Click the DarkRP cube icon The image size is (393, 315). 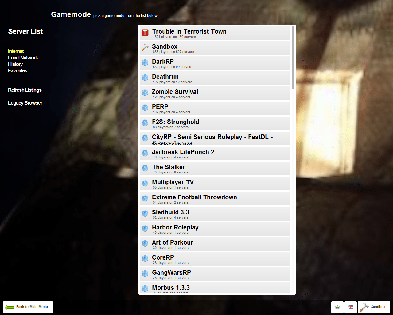point(145,62)
